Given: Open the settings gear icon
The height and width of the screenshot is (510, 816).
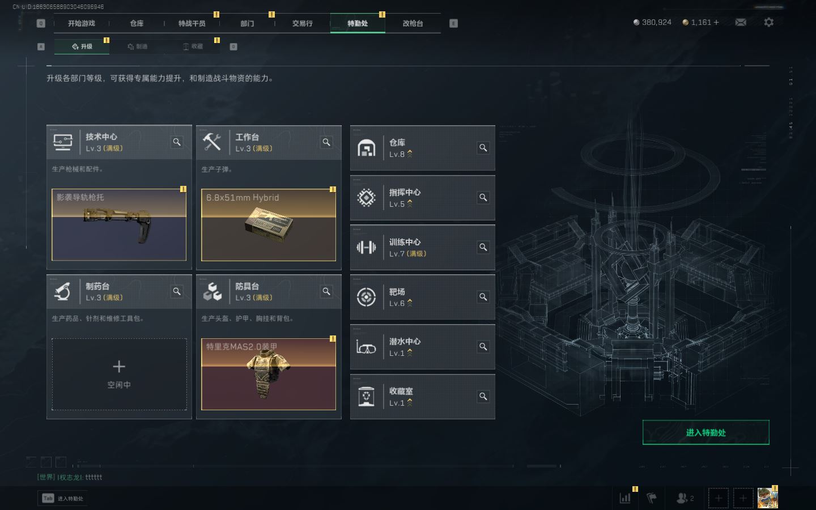Looking at the screenshot, I should pyautogui.click(x=768, y=22).
